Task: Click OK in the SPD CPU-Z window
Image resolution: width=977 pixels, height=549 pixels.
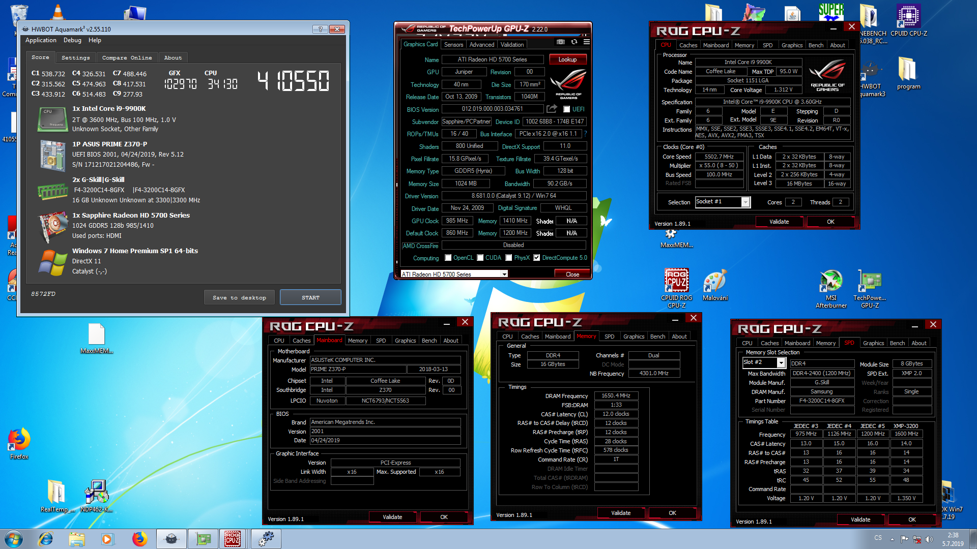Action: pos(912,520)
